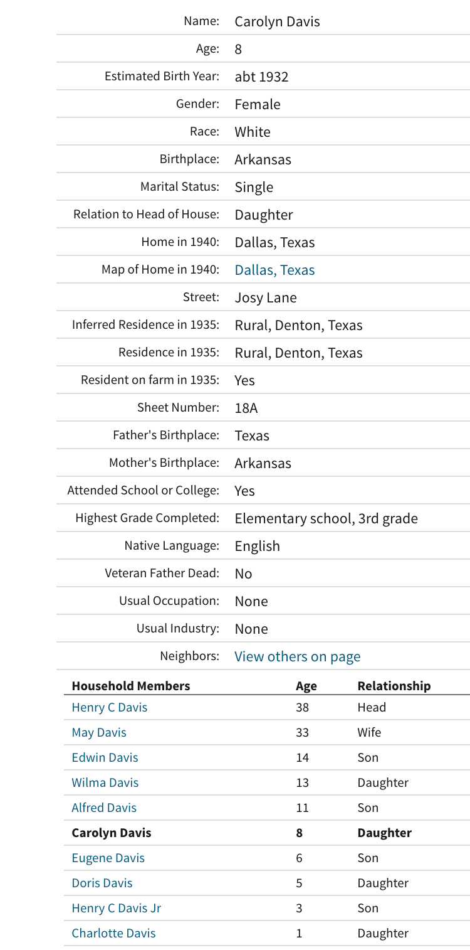Open Alfred Davis record
Viewport: 470px width, 950px height.
[x=104, y=808]
